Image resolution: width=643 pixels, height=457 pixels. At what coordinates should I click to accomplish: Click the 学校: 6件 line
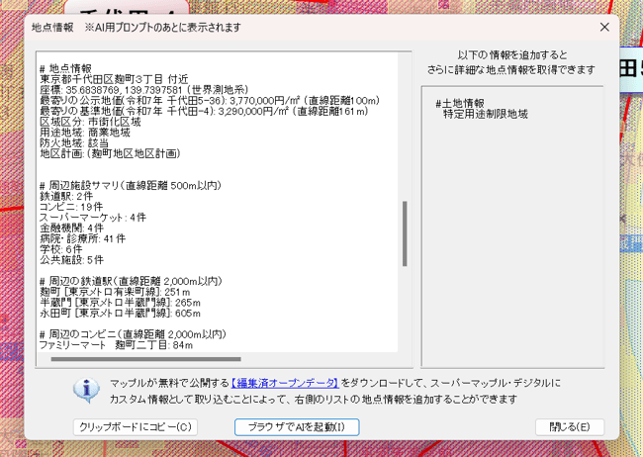click(61, 249)
